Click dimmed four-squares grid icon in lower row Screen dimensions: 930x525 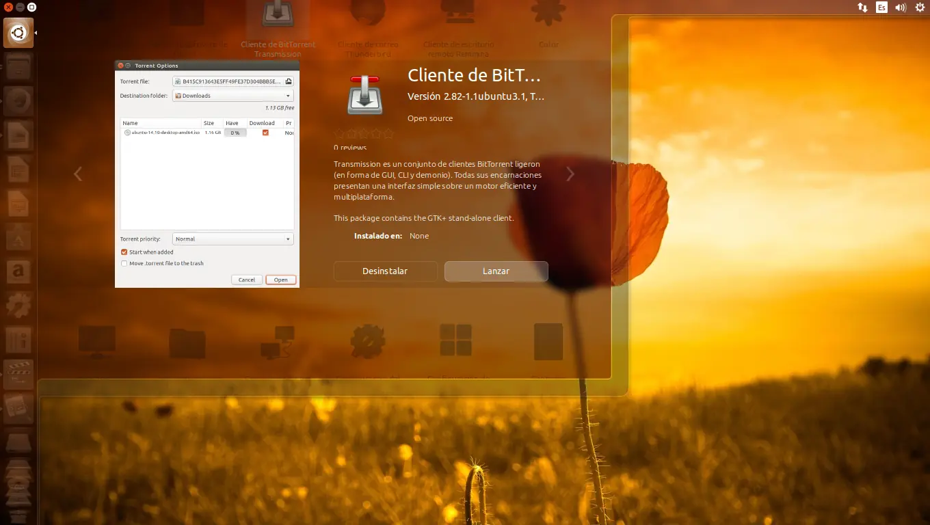pyautogui.click(x=456, y=340)
